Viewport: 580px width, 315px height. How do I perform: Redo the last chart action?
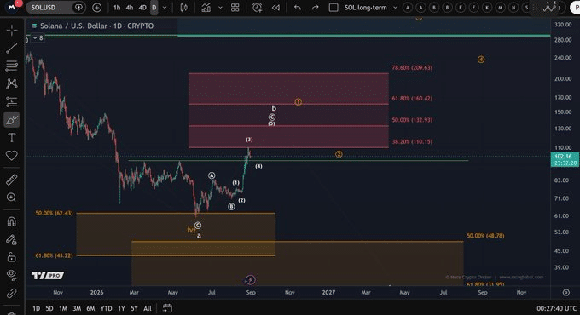tap(315, 8)
